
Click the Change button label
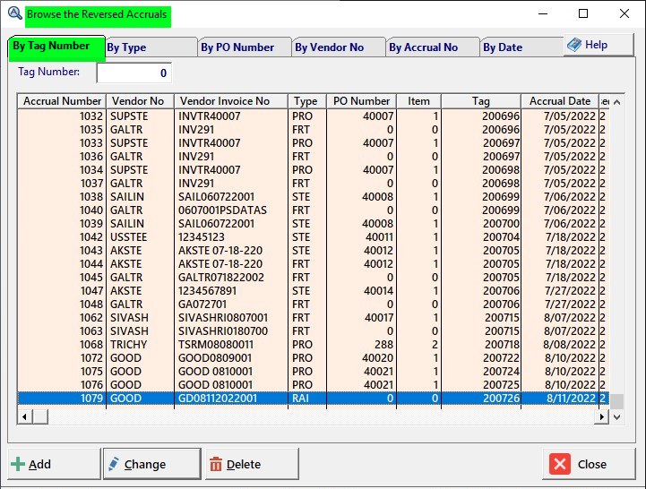point(144,464)
